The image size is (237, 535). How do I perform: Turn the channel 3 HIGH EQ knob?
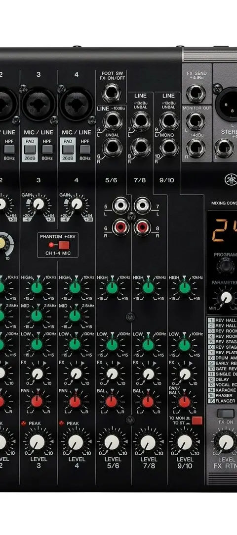point(37,288)
